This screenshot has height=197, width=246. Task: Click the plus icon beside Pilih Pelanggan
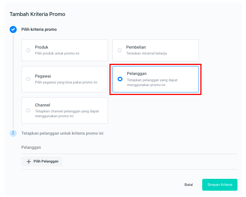click(29, 161)
